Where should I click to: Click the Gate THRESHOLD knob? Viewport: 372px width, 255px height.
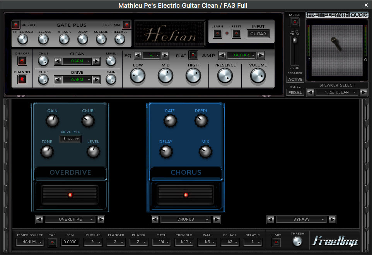coord(23,39)
